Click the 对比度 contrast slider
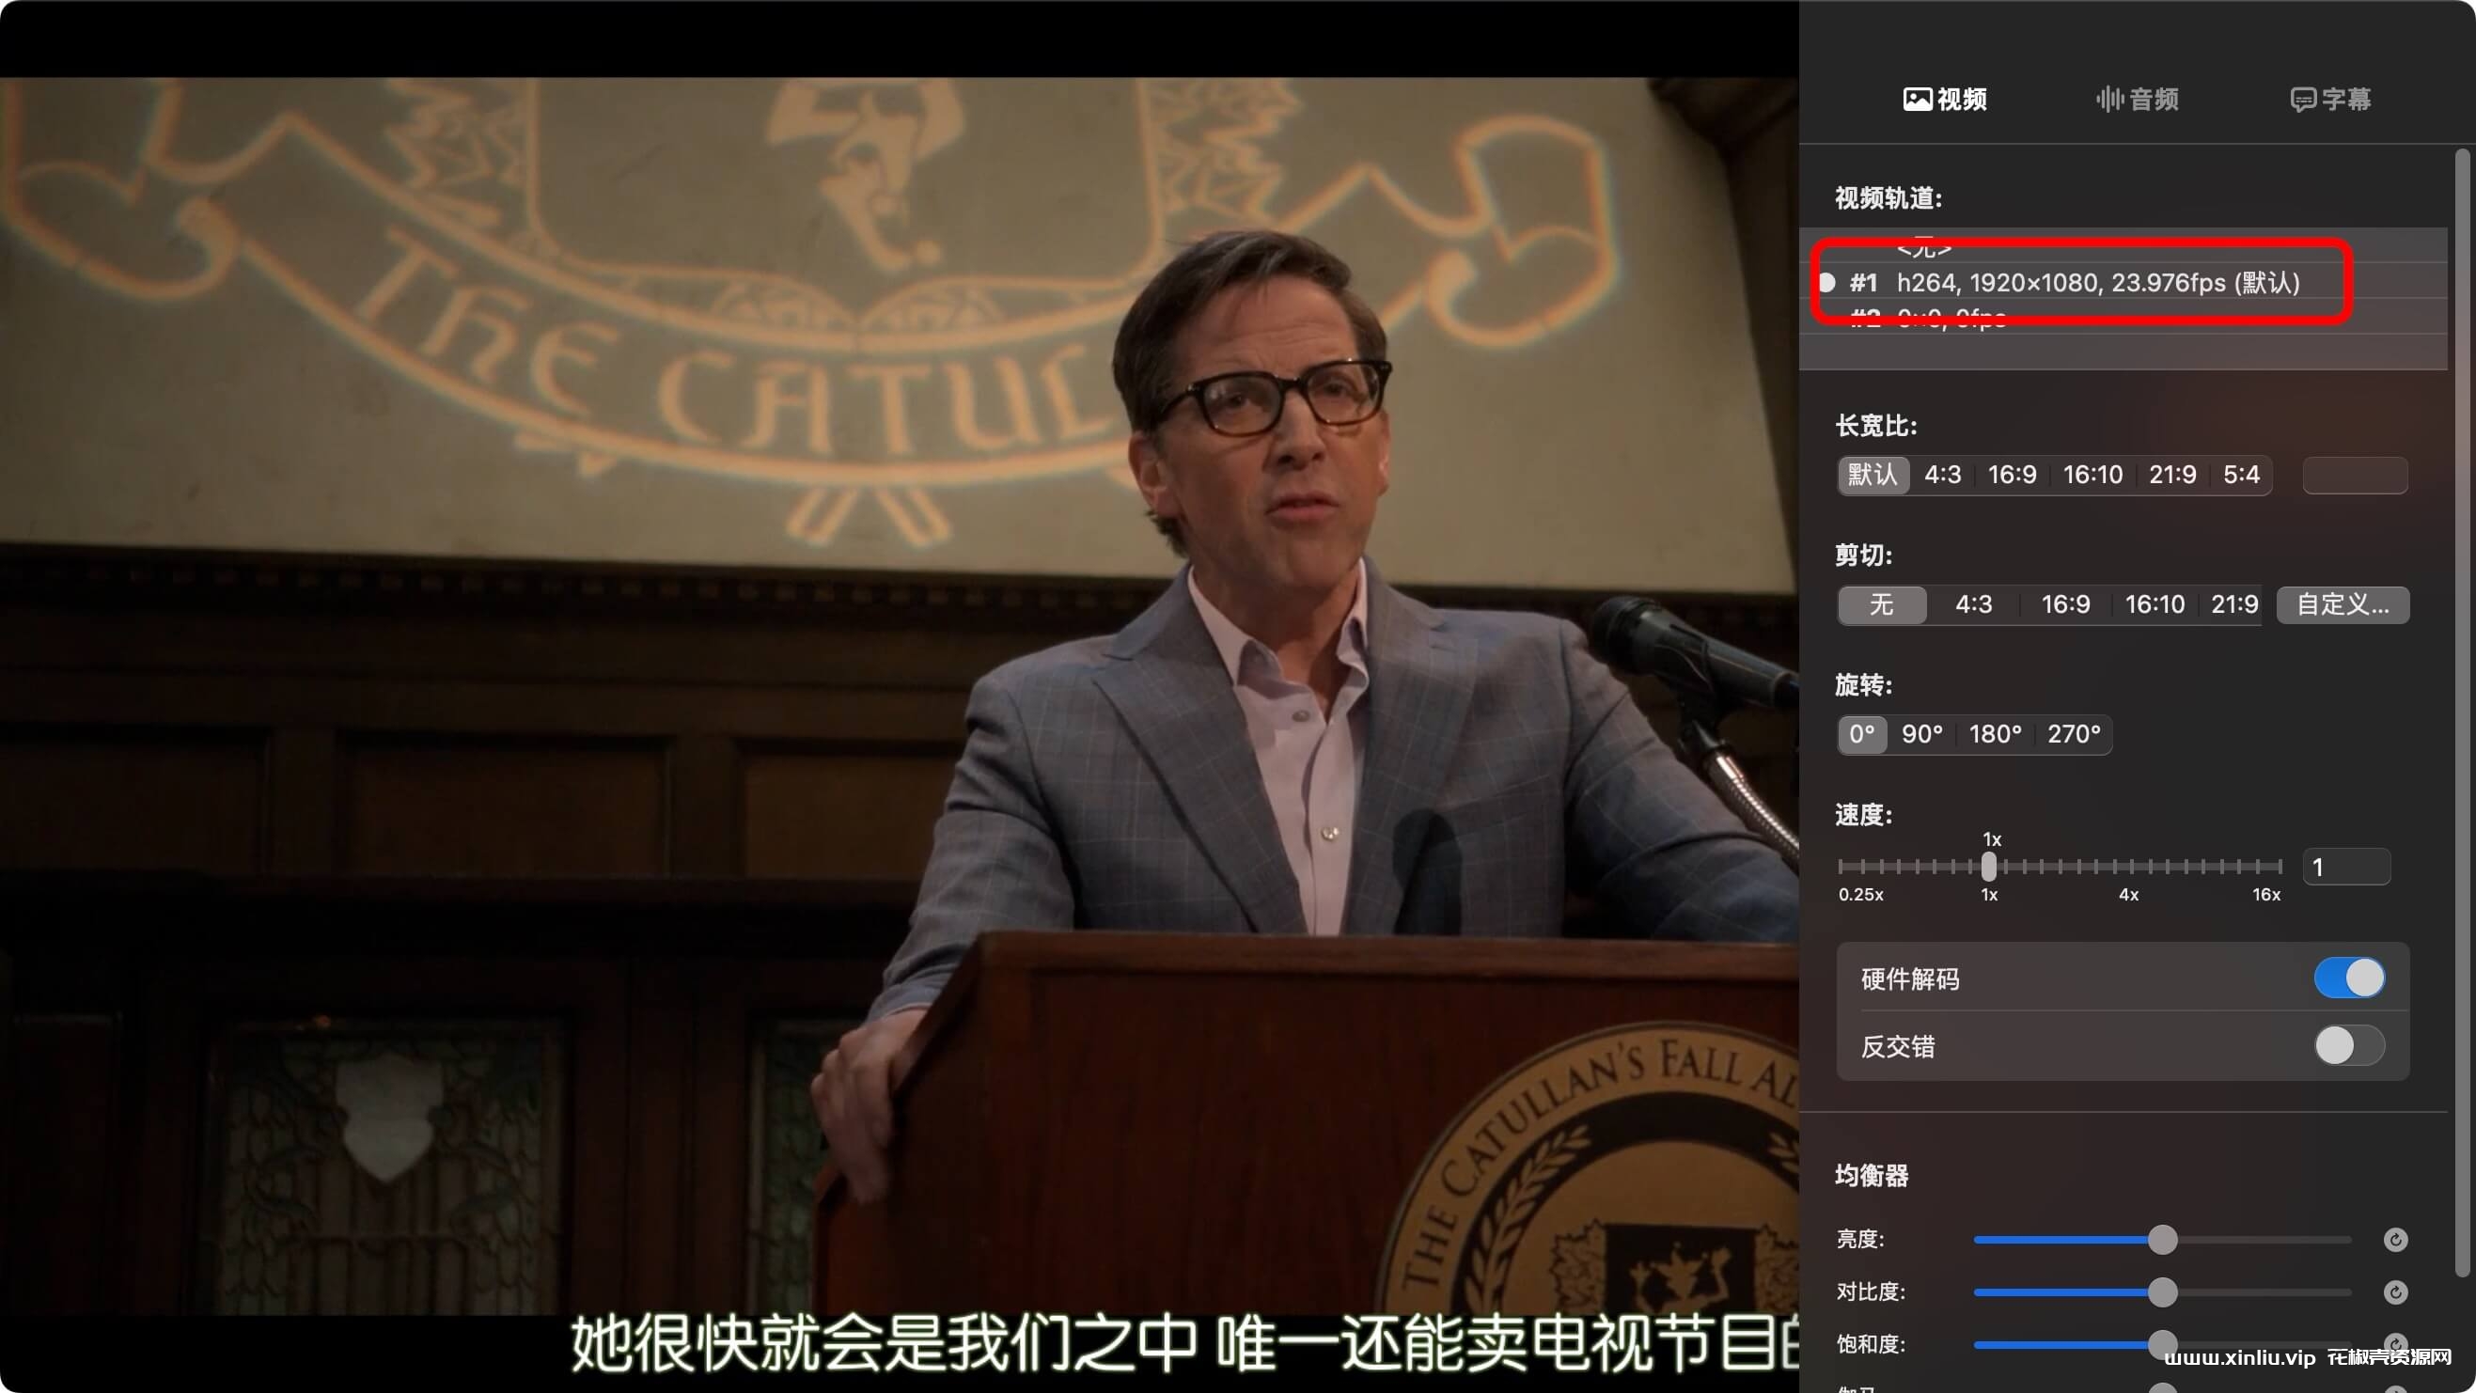The width and height of the screenshot is (2476, 1393). click(2162, 1292)
